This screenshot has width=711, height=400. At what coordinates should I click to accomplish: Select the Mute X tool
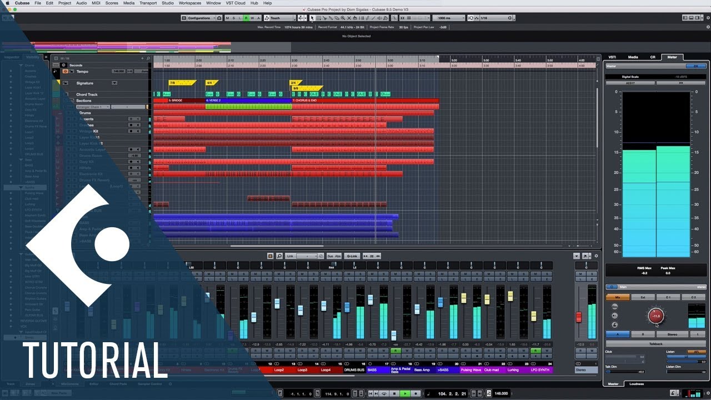point(349,18)
